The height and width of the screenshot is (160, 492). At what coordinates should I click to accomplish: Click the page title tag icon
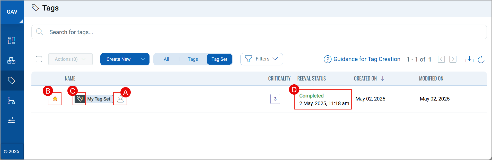[x=35, y=8]
